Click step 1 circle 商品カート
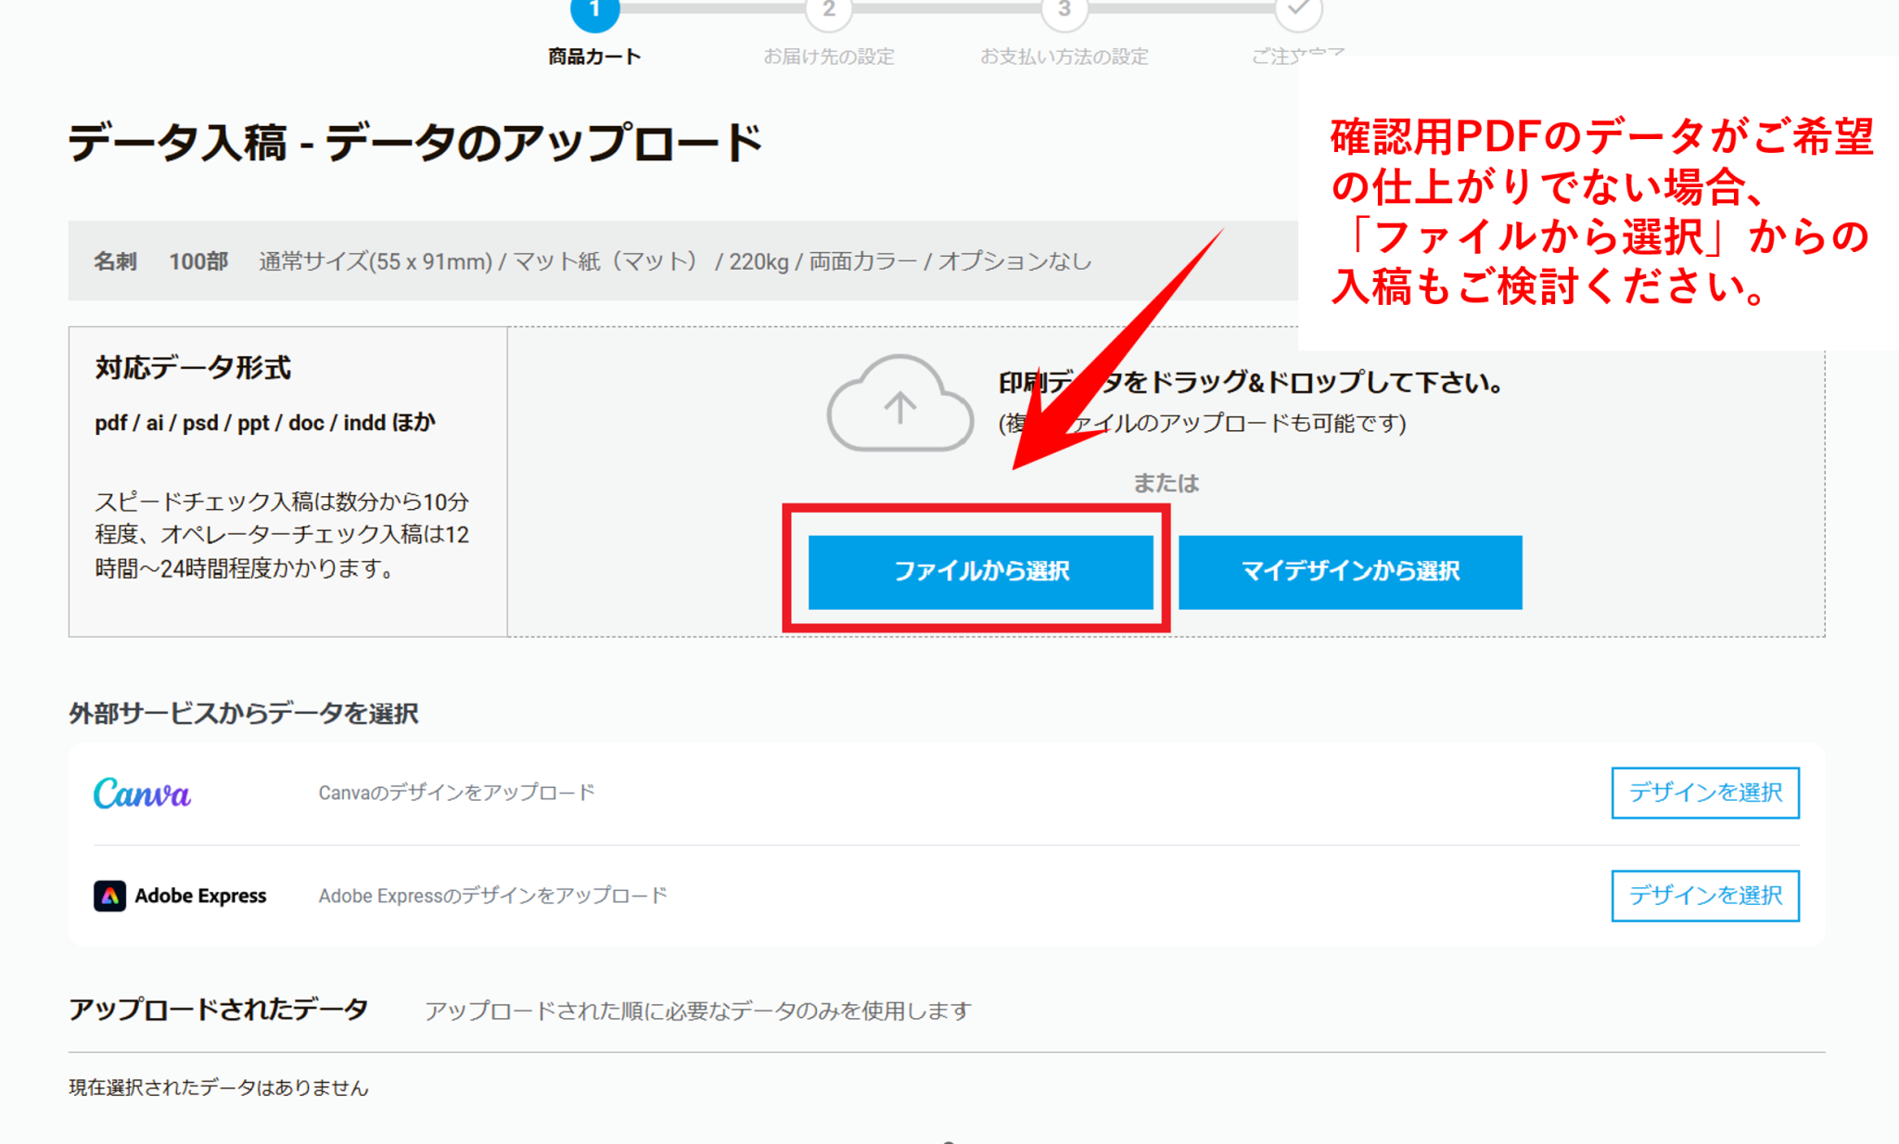Screen dimensions: 1899x1144 pos(594,11)
